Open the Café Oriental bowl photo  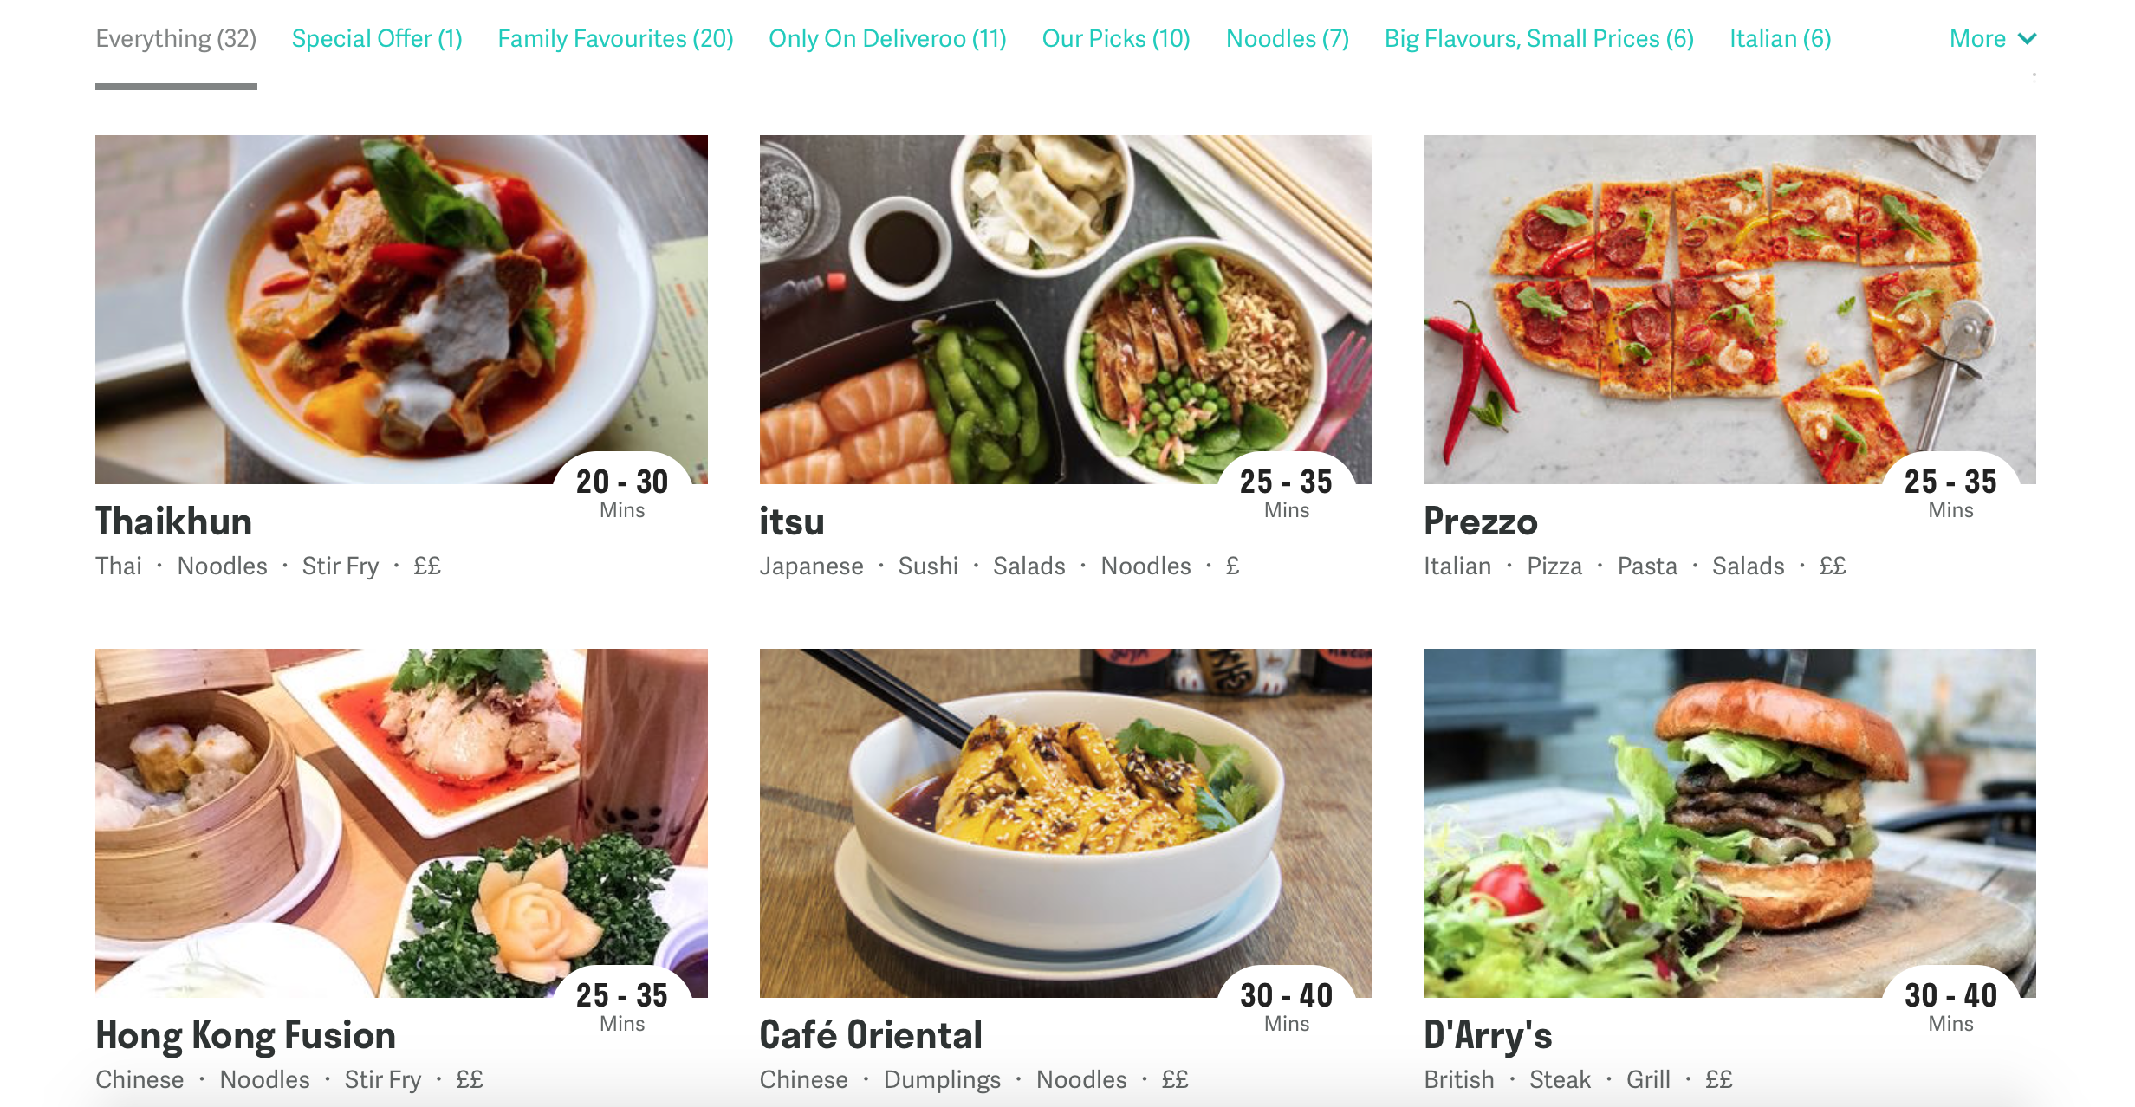pos(1065,823)
